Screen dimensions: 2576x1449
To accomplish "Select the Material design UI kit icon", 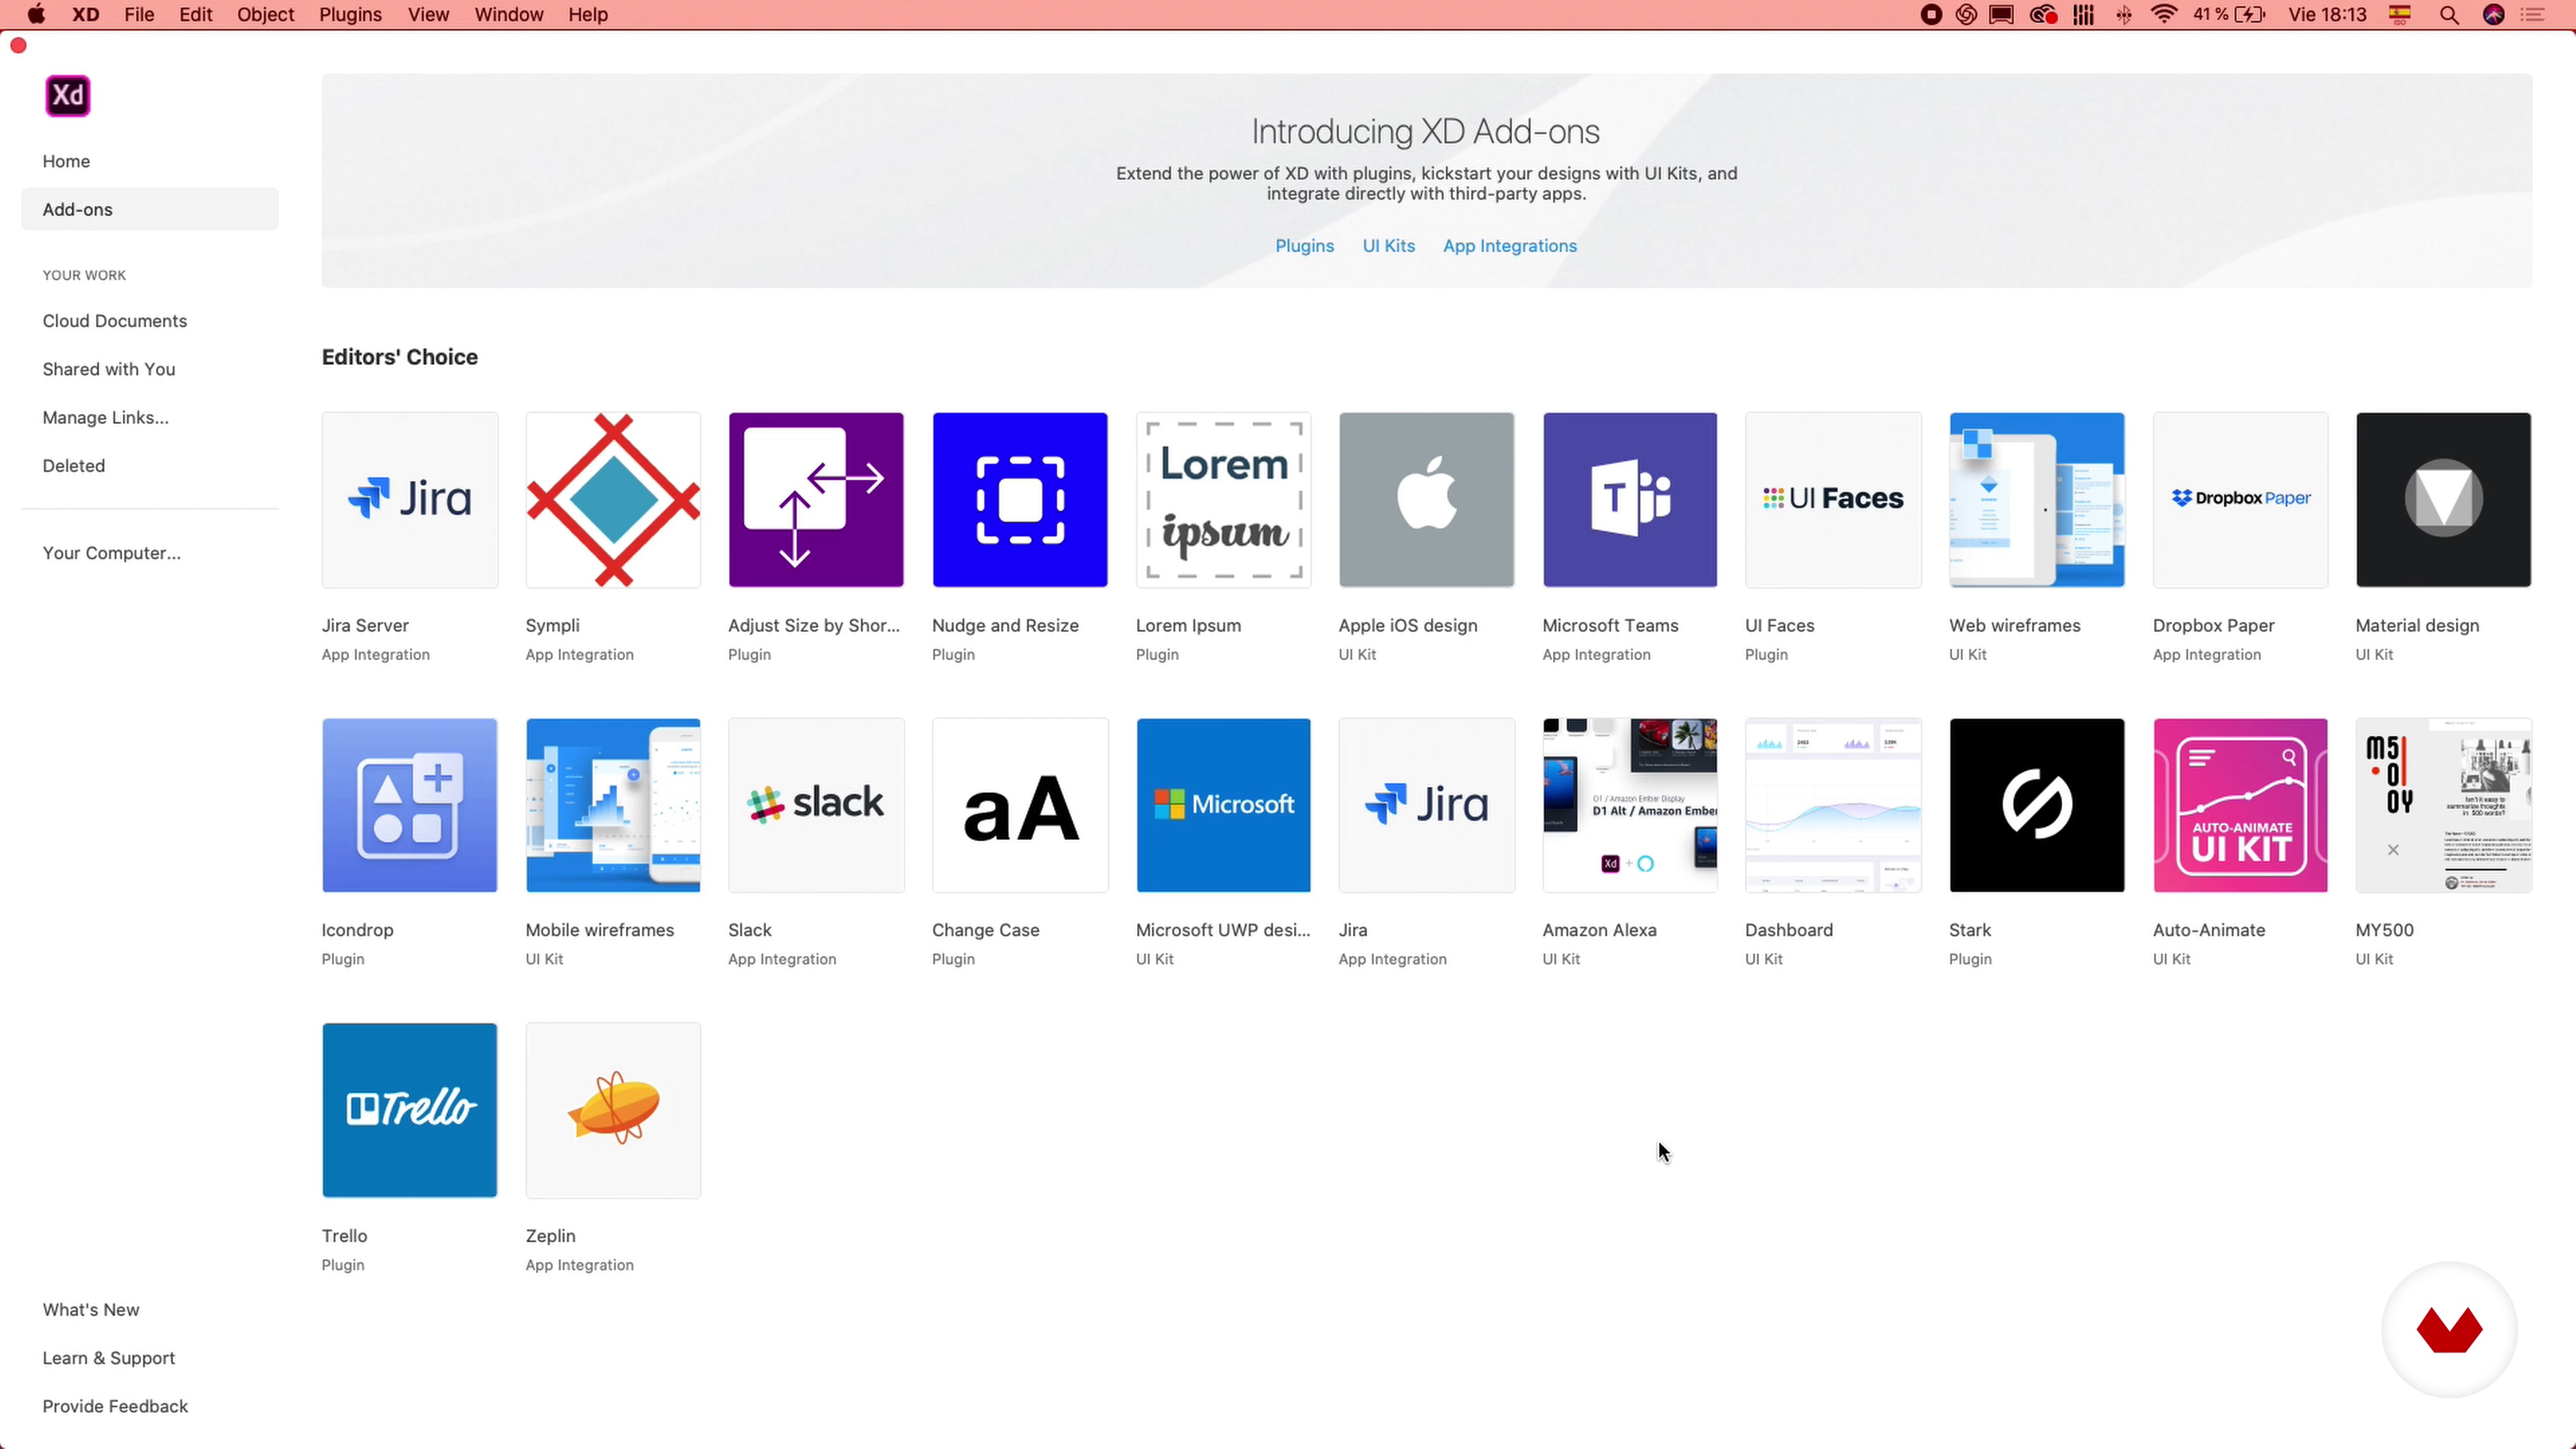I will [2443, 499].
